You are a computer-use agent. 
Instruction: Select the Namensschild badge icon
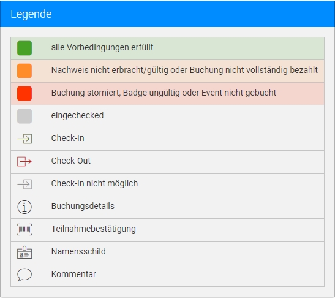[x=24, y=252]
